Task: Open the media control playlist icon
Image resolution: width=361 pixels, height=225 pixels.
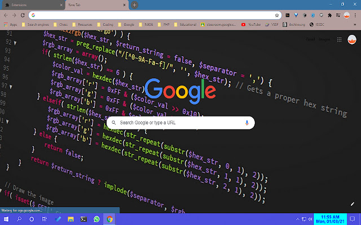Action: click(x=338, y=15)
